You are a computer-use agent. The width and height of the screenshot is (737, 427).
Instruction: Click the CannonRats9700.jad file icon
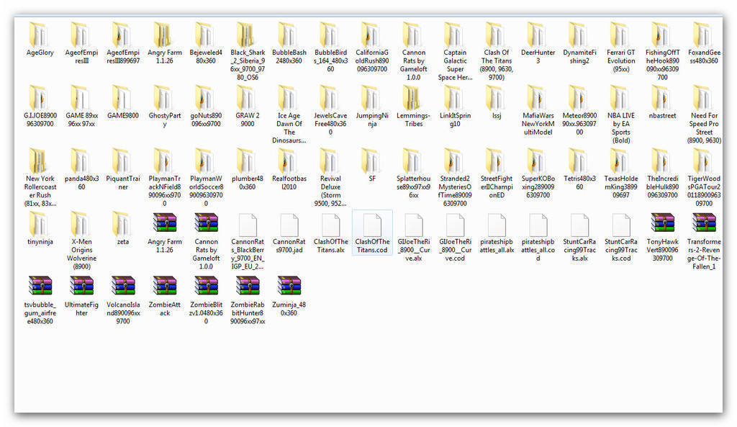tap(289, 225)
